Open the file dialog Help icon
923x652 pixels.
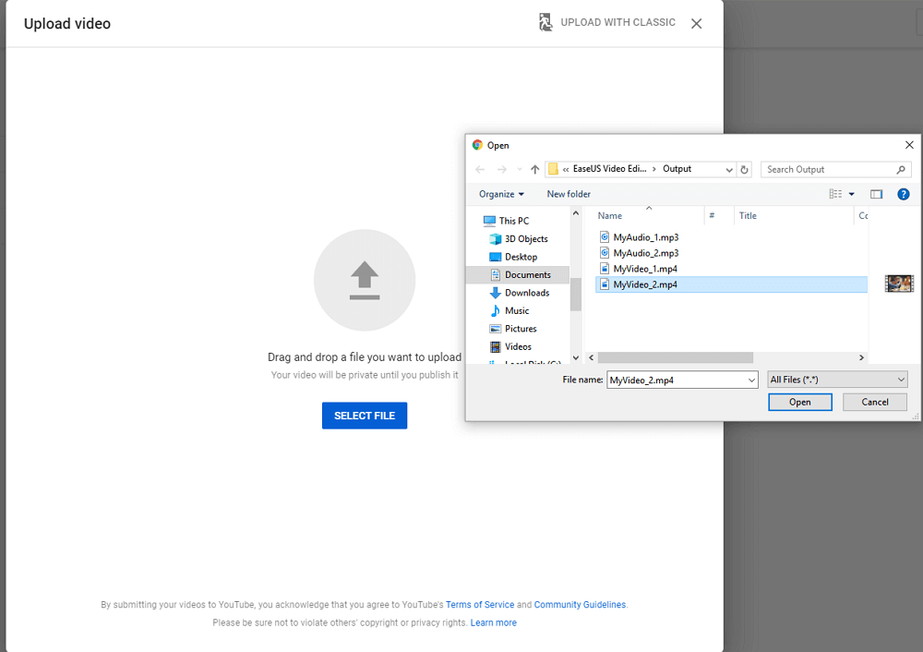point(904,194)
